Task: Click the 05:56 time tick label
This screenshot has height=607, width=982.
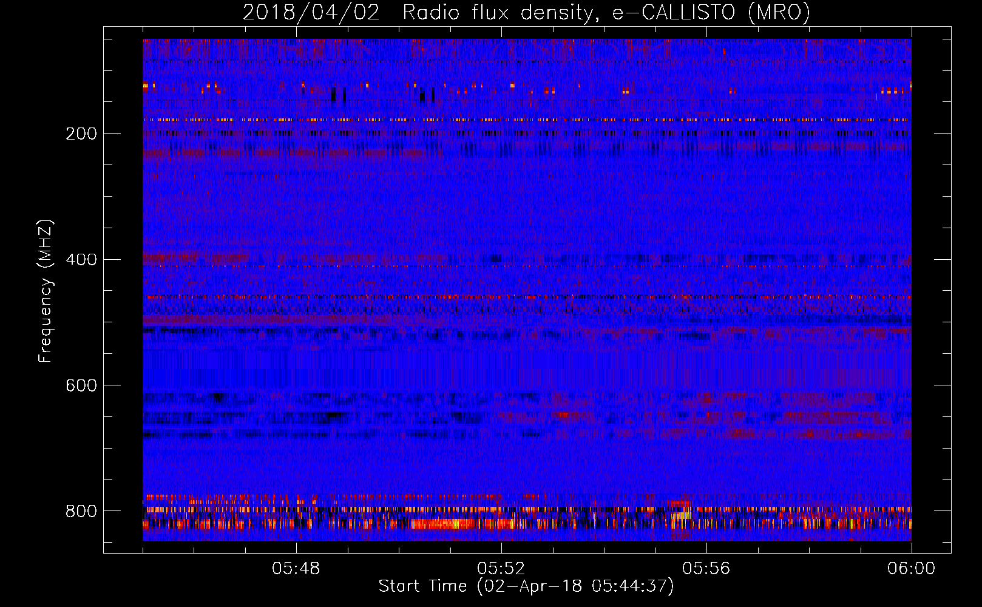Action: pyautogui.click(x=706, y=569)
